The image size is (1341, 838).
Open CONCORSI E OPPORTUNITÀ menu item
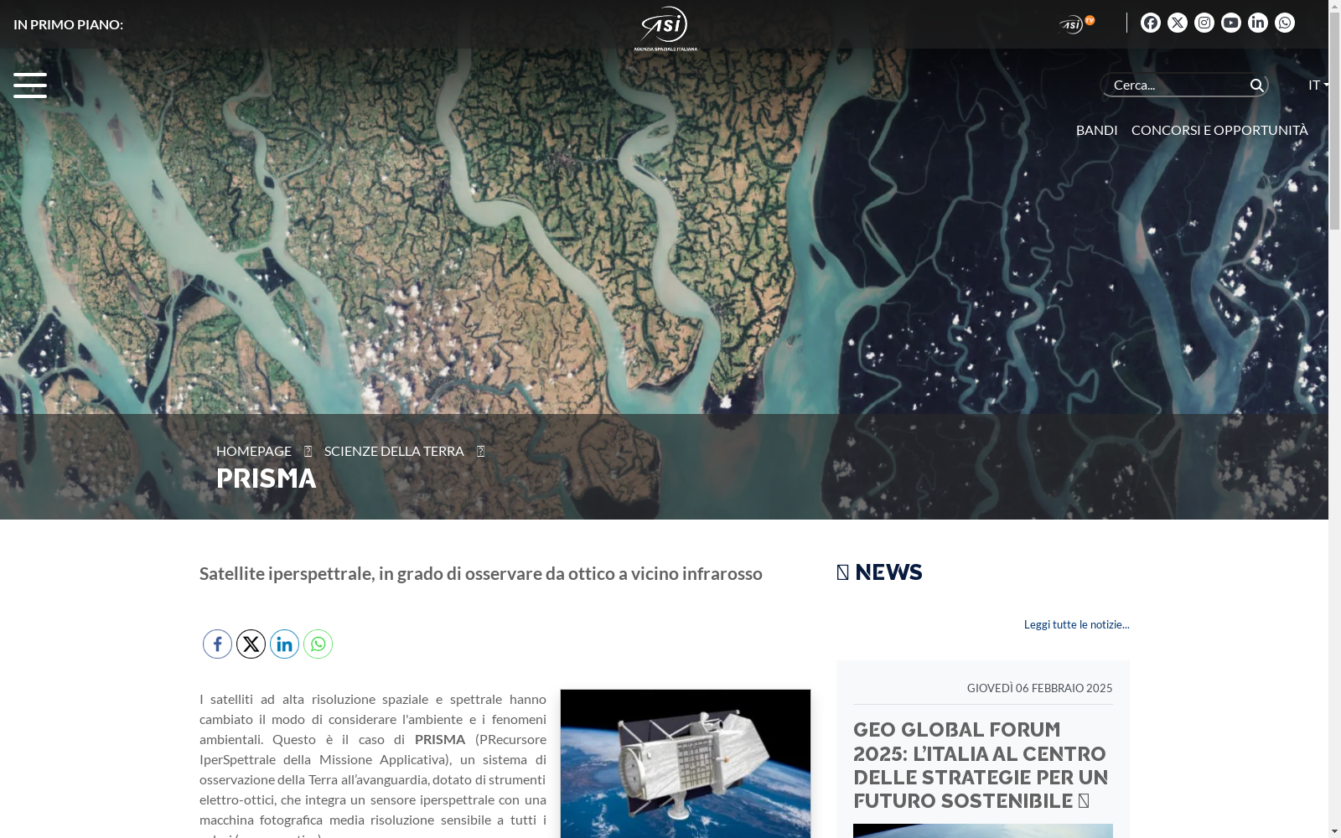[1219, 130]
